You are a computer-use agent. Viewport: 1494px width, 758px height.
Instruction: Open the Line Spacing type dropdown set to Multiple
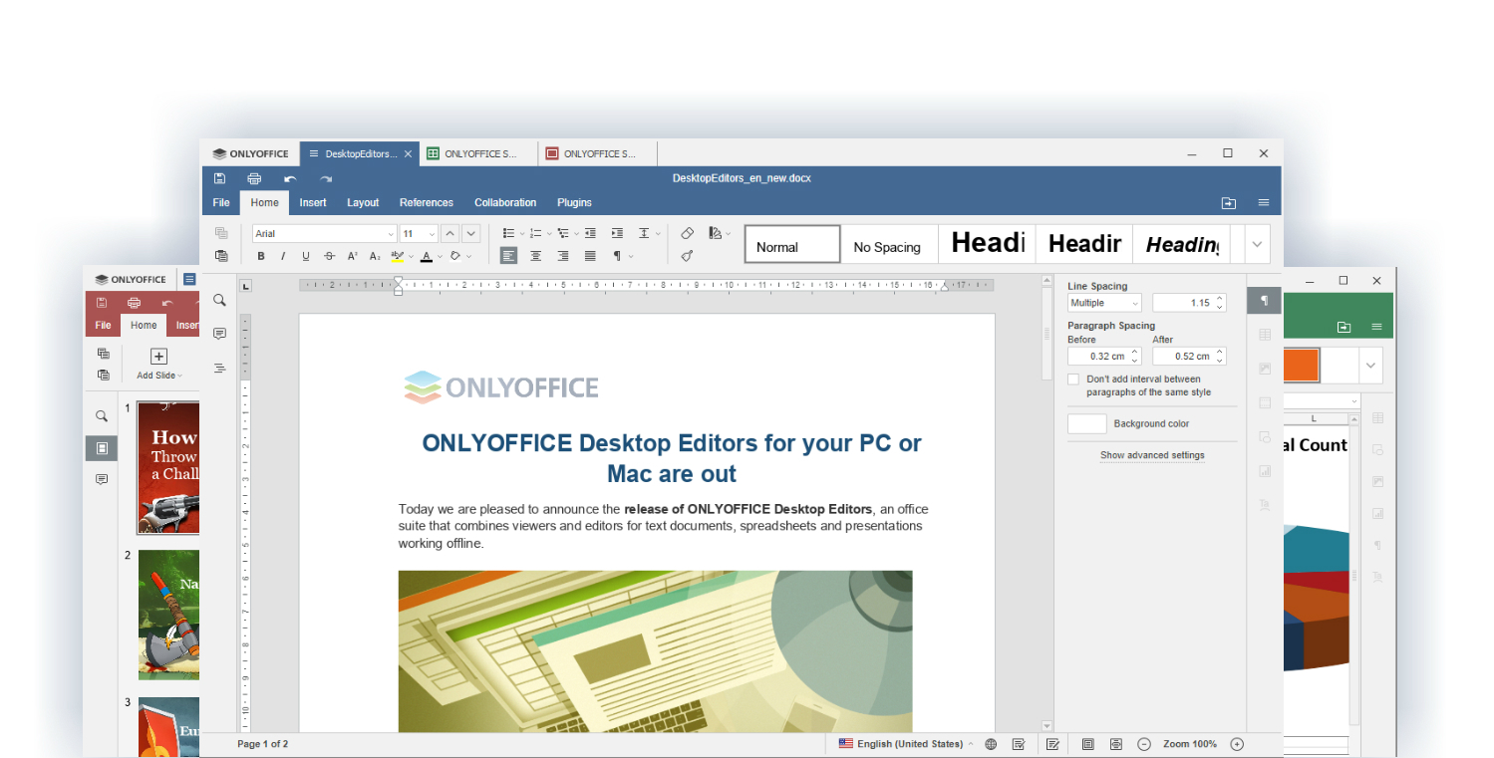tap(1104, 303)
